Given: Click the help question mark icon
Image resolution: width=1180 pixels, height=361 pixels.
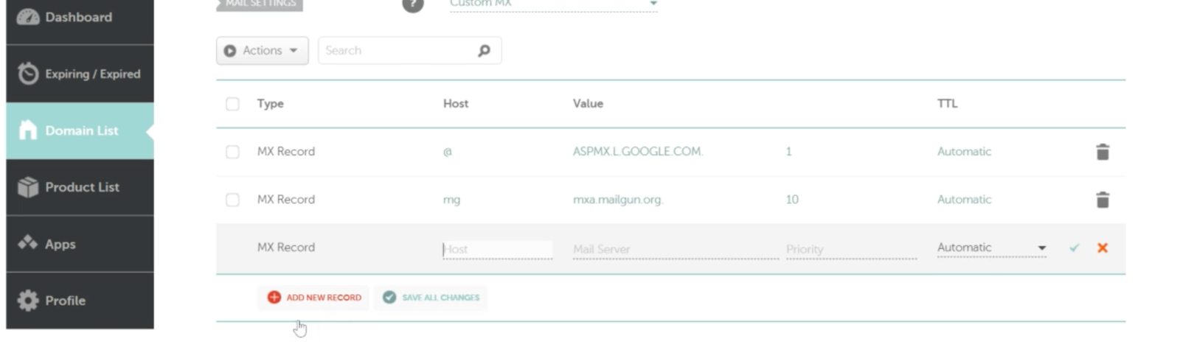Looking at the screenshot, I should (412, 4).
